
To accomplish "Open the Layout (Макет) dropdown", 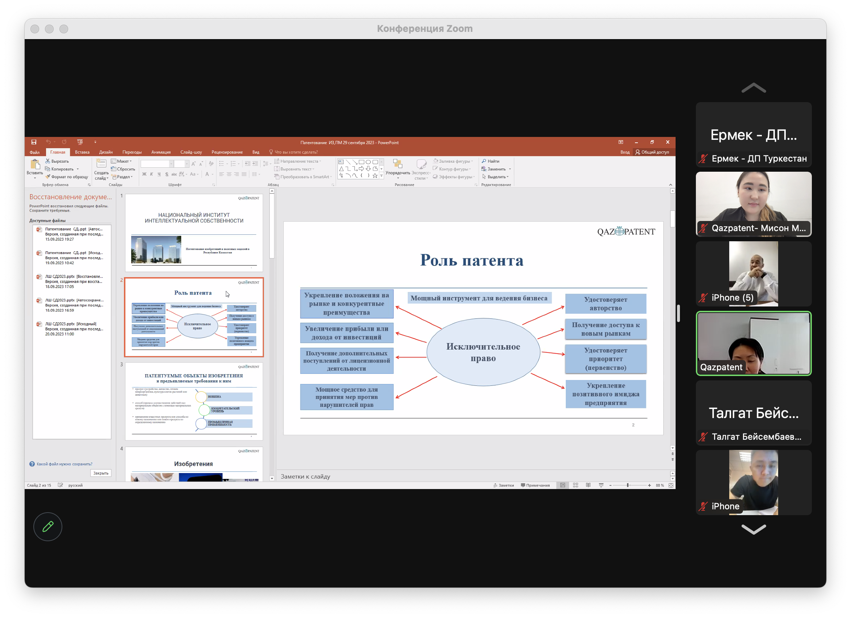I will [121, 161].
